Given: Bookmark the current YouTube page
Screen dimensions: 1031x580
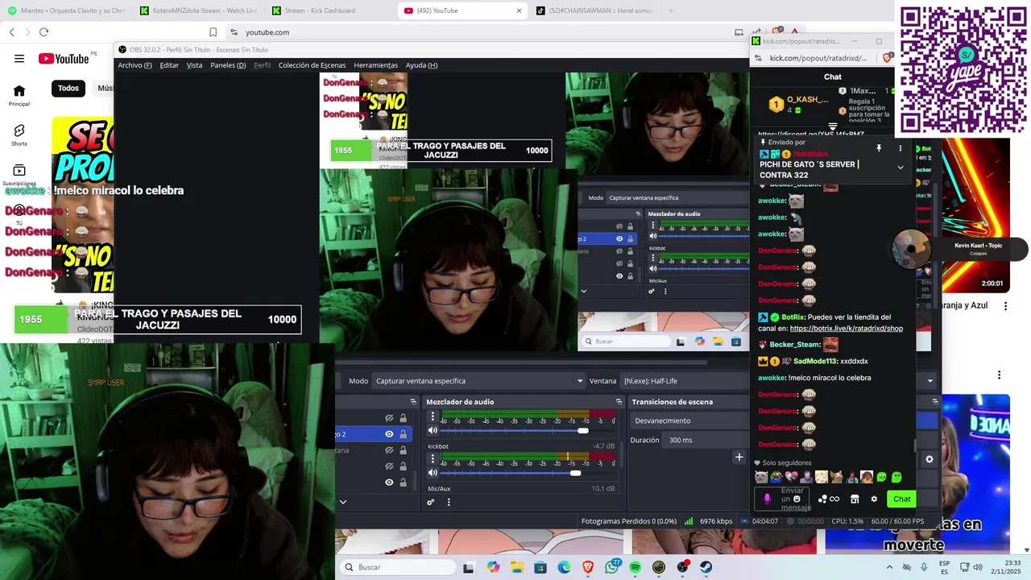Looking at the screenshot, I should pyautogui.click(x=213, y=32).
